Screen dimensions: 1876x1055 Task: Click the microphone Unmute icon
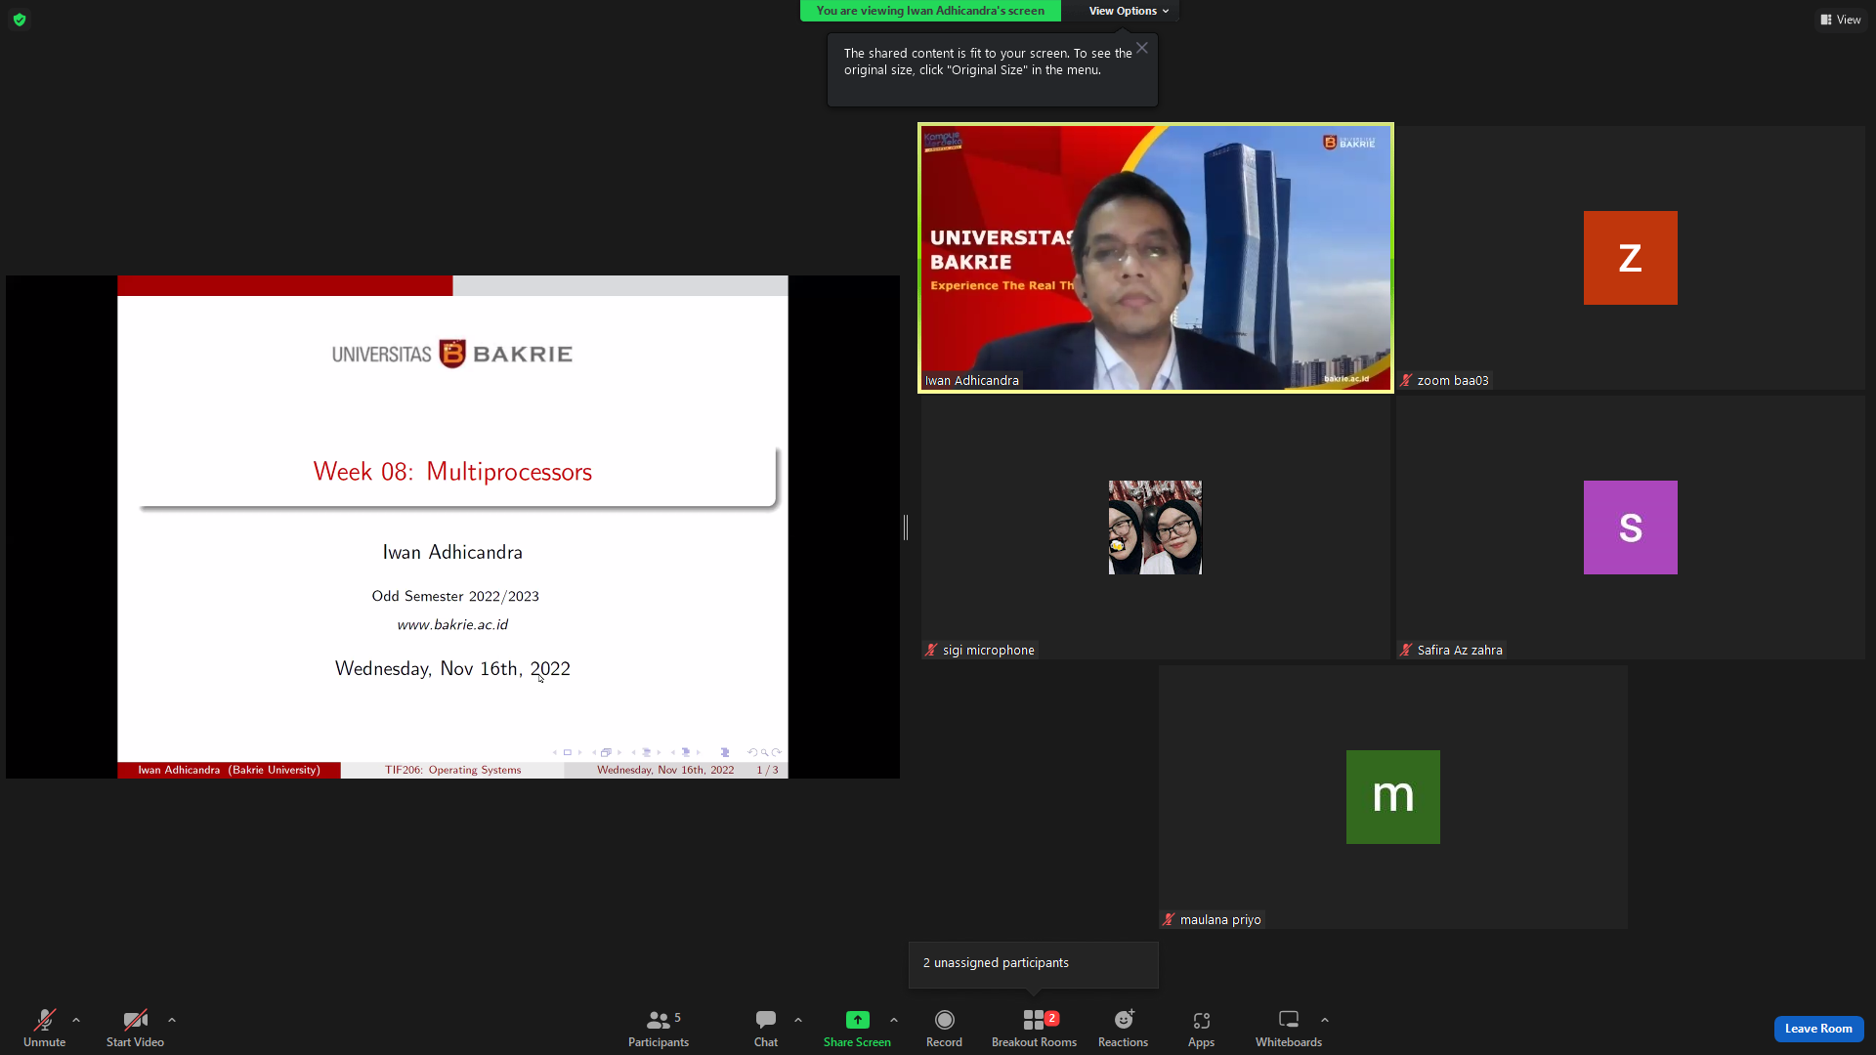point(44,1020)
